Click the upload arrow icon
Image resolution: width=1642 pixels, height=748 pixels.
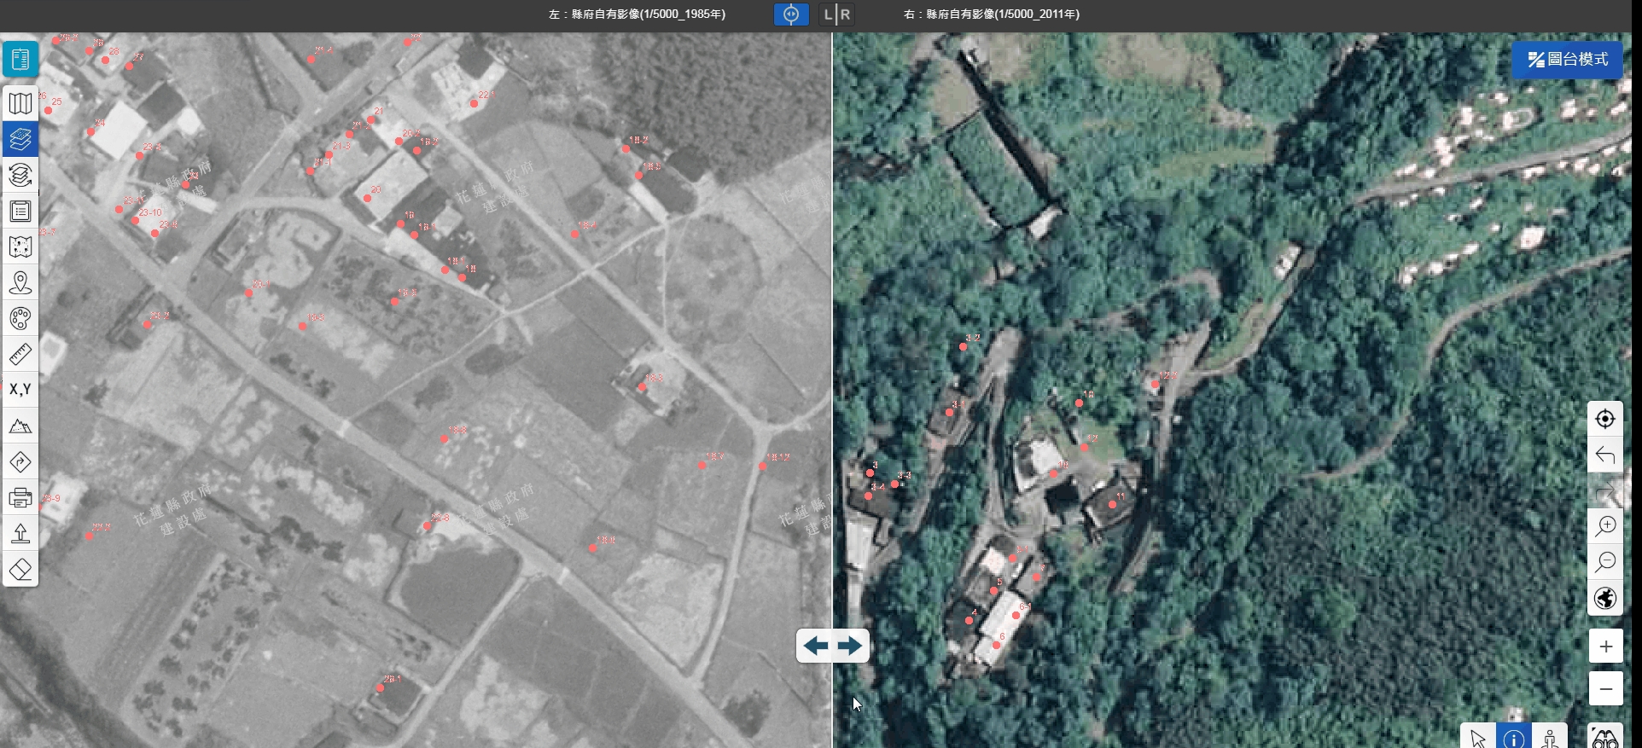pos(20,533)
